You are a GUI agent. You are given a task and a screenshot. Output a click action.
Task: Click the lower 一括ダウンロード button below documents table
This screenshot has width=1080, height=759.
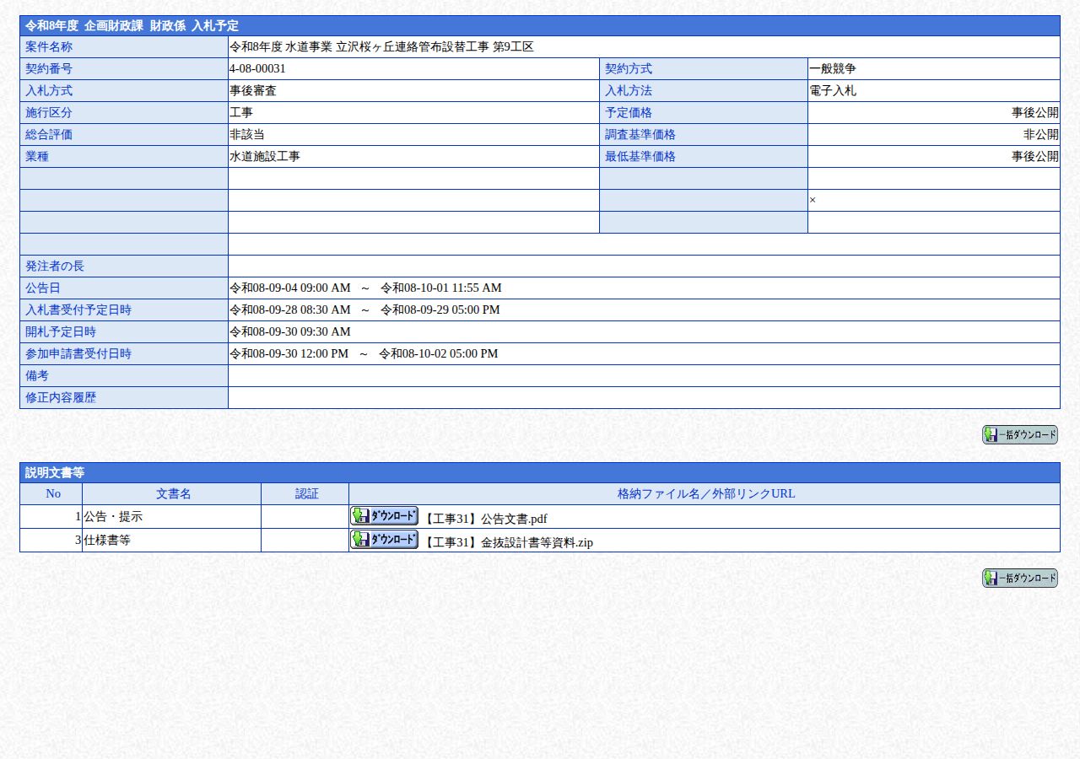pyautogui.click(x=1019, y=578)
